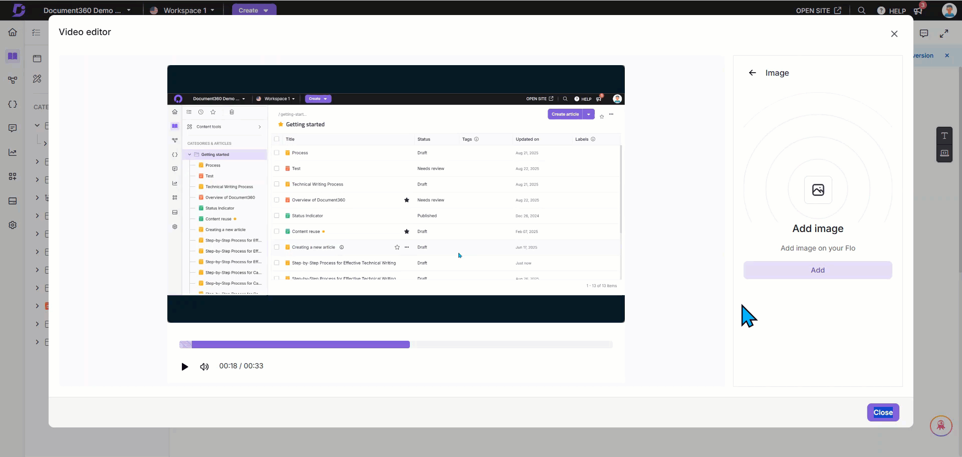Click the video preview thumbnail
This screenshot has width=962, height=457.
click(396, 194)
